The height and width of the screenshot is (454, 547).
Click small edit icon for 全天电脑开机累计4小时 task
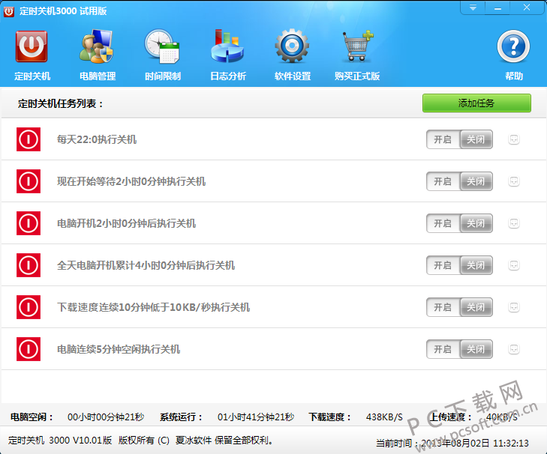(x=513, y=265)
